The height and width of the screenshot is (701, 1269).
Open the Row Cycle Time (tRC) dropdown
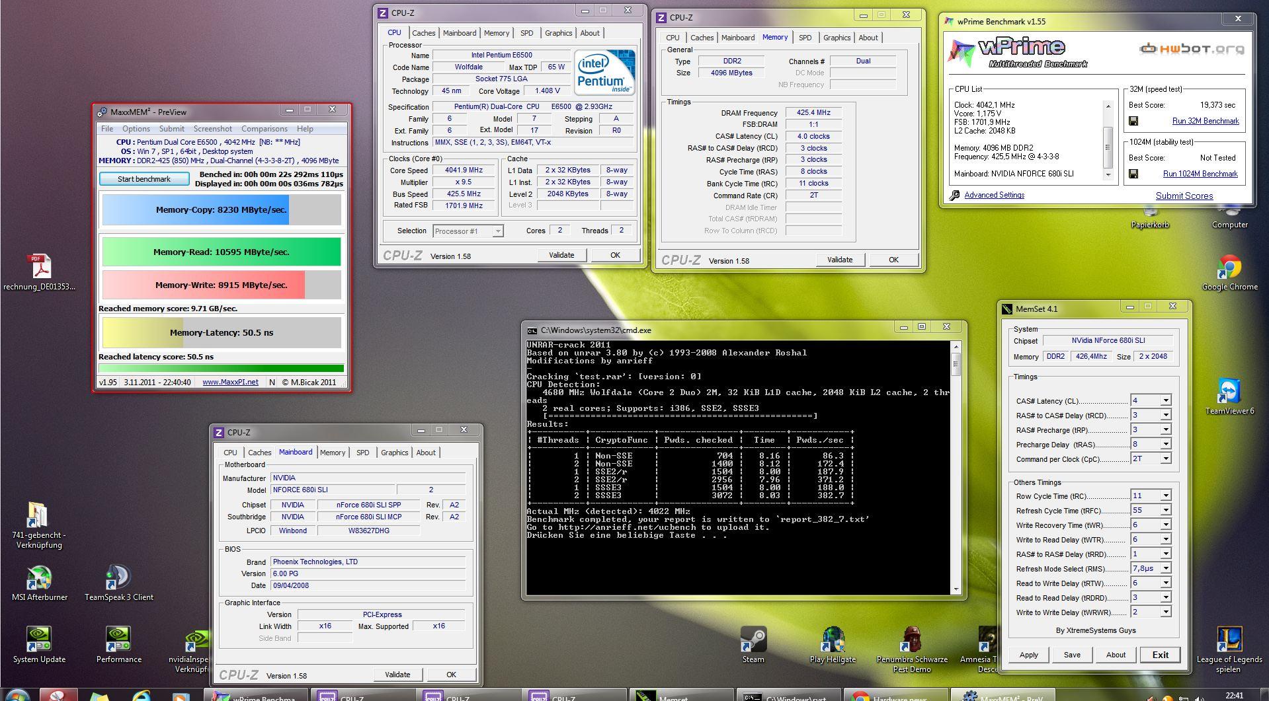1166,496
